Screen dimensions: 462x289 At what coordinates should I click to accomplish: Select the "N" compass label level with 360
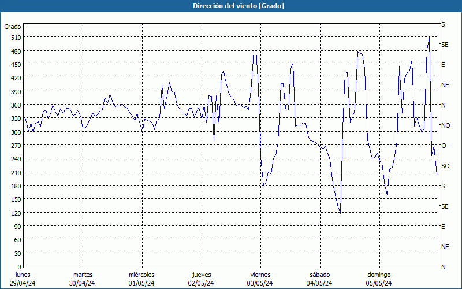tap(443, 105)
